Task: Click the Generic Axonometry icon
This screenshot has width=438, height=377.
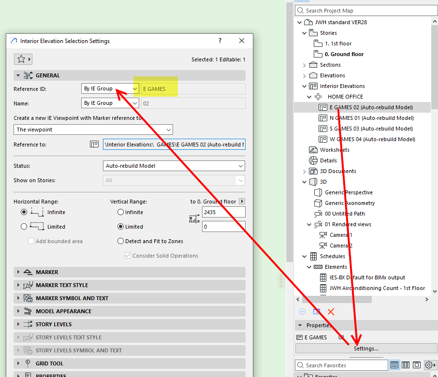Action: [x=318, y=203]
